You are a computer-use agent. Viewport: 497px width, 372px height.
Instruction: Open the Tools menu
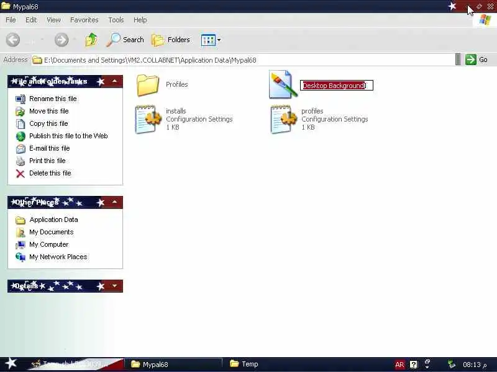click(x=116, y=20)
